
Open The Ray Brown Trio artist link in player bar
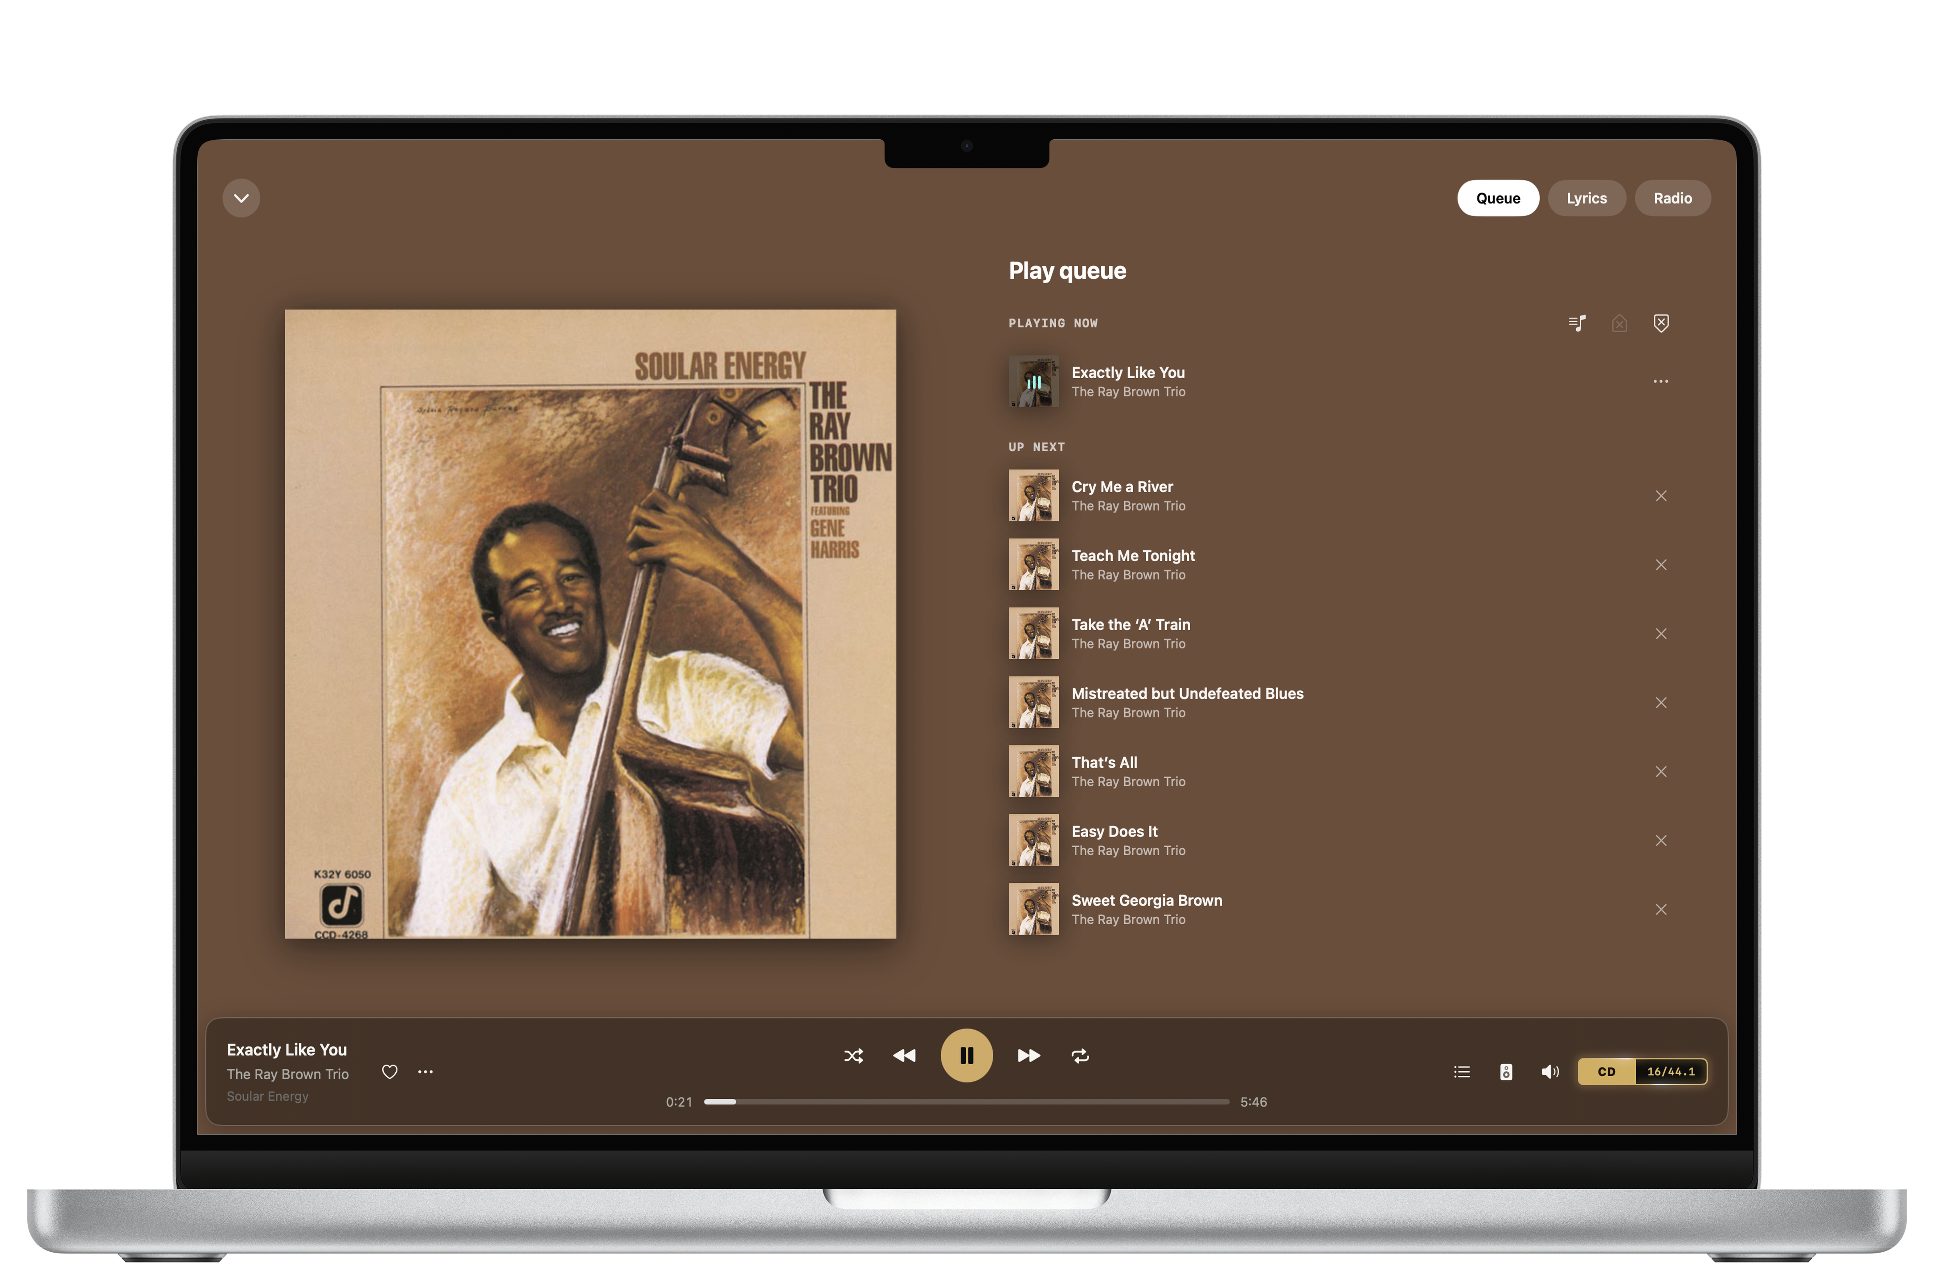[x=288, y=1074]
